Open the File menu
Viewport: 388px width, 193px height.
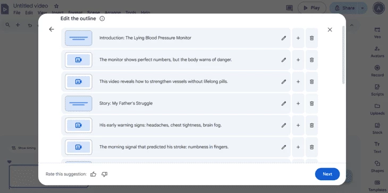[x=17, y=12]
